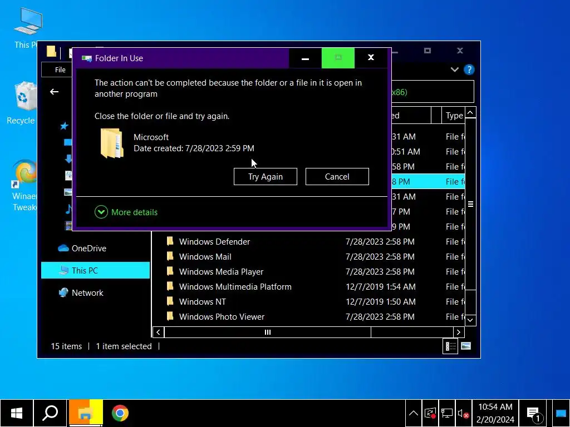
Task: Click Try Again in the Folder In Use dialog
Action: point(266,176)
